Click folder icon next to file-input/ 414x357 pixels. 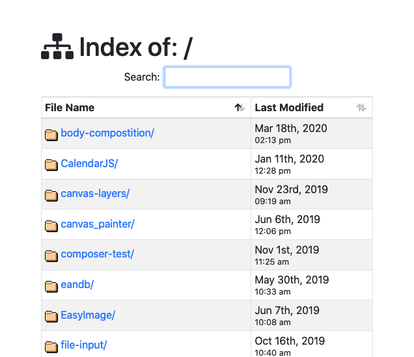click(51, 347)
